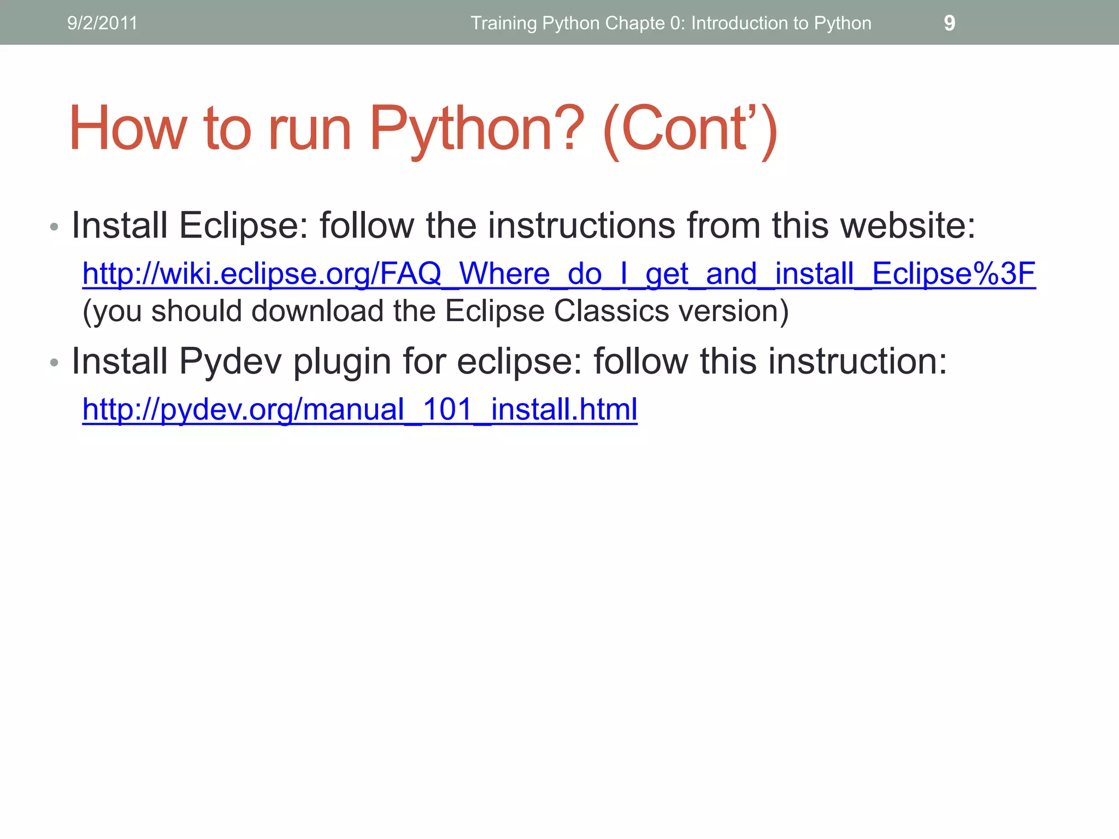Click the 'Eclipse Classics version' note
The width and height of the screenshot is (1119, 839).
435,311
